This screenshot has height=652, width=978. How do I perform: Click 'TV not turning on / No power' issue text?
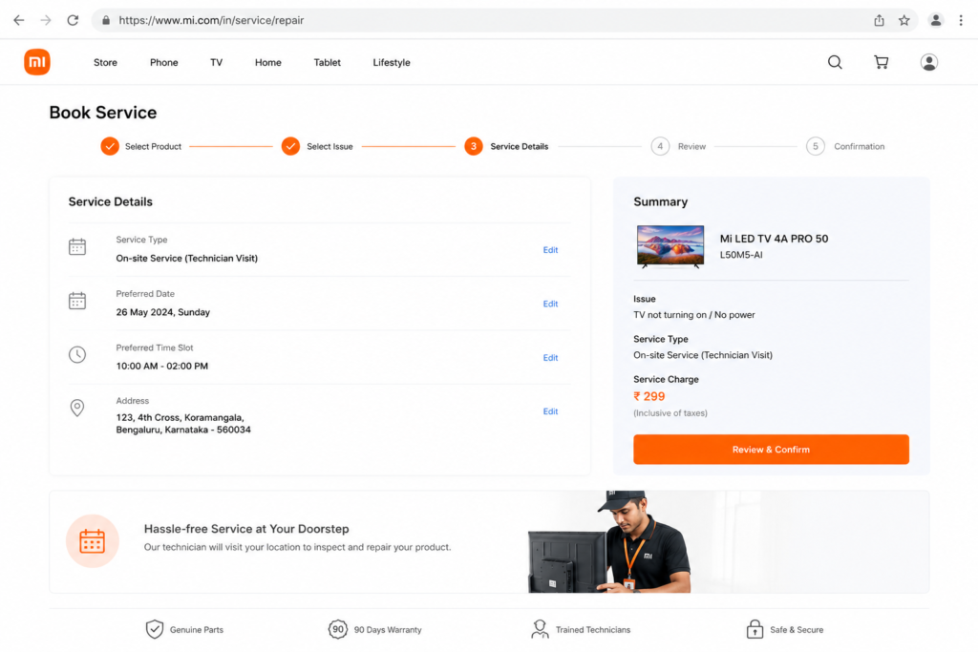pos(694,315)
